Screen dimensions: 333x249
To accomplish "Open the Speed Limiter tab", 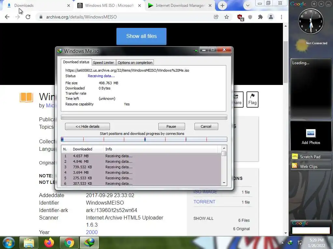I will tap(103, 63).
